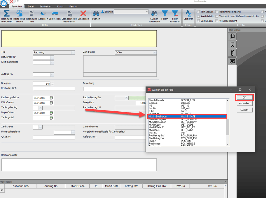Click the Rechn-Nr. Lief. input field
The image size is (266, 198).
tap(54, 89)
